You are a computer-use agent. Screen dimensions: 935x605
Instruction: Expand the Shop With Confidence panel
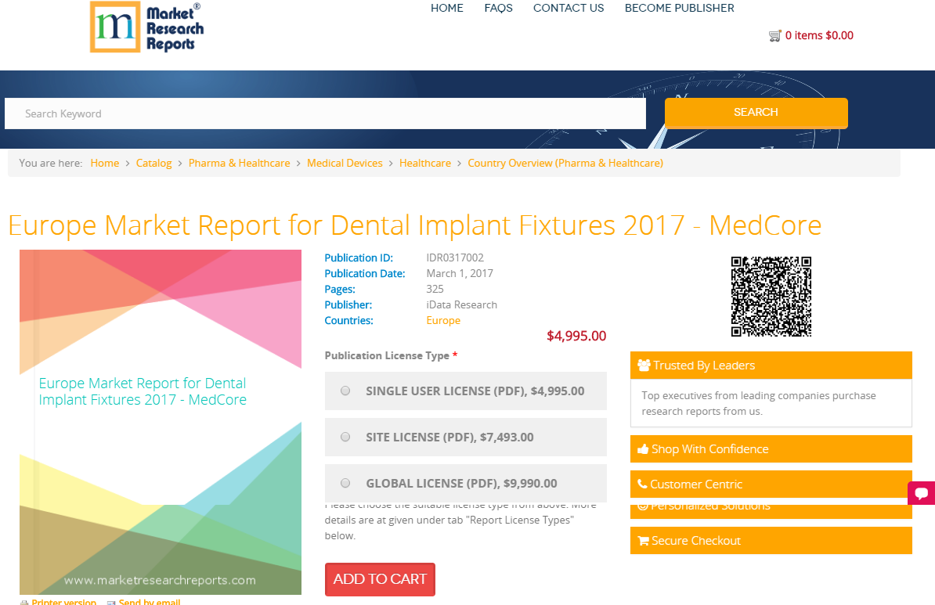pyautogui.click(x=771, y=448)
